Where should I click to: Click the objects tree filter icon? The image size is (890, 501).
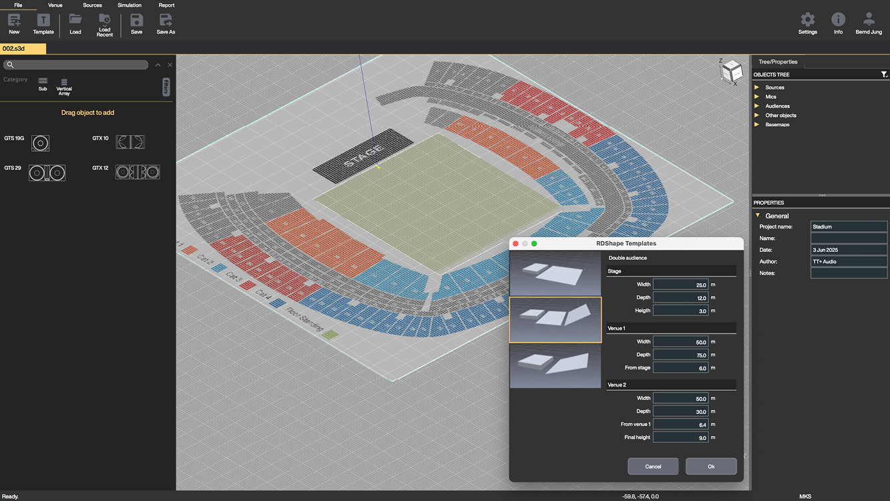(884, 75)
